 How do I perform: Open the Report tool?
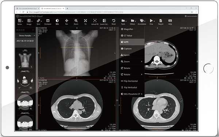[x=161, y=22]
